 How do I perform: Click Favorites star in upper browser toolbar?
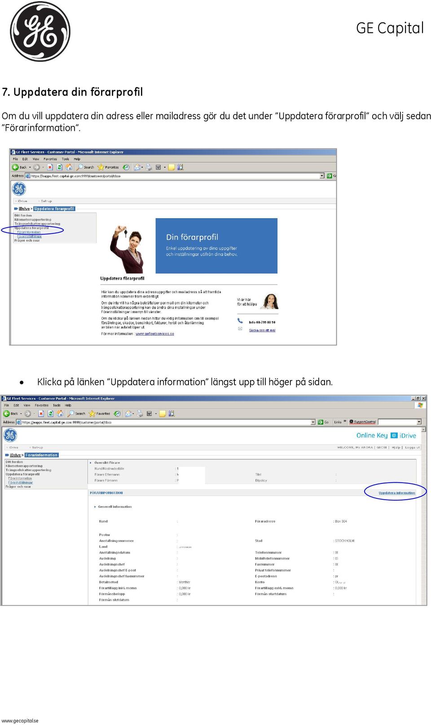point(101,167)
